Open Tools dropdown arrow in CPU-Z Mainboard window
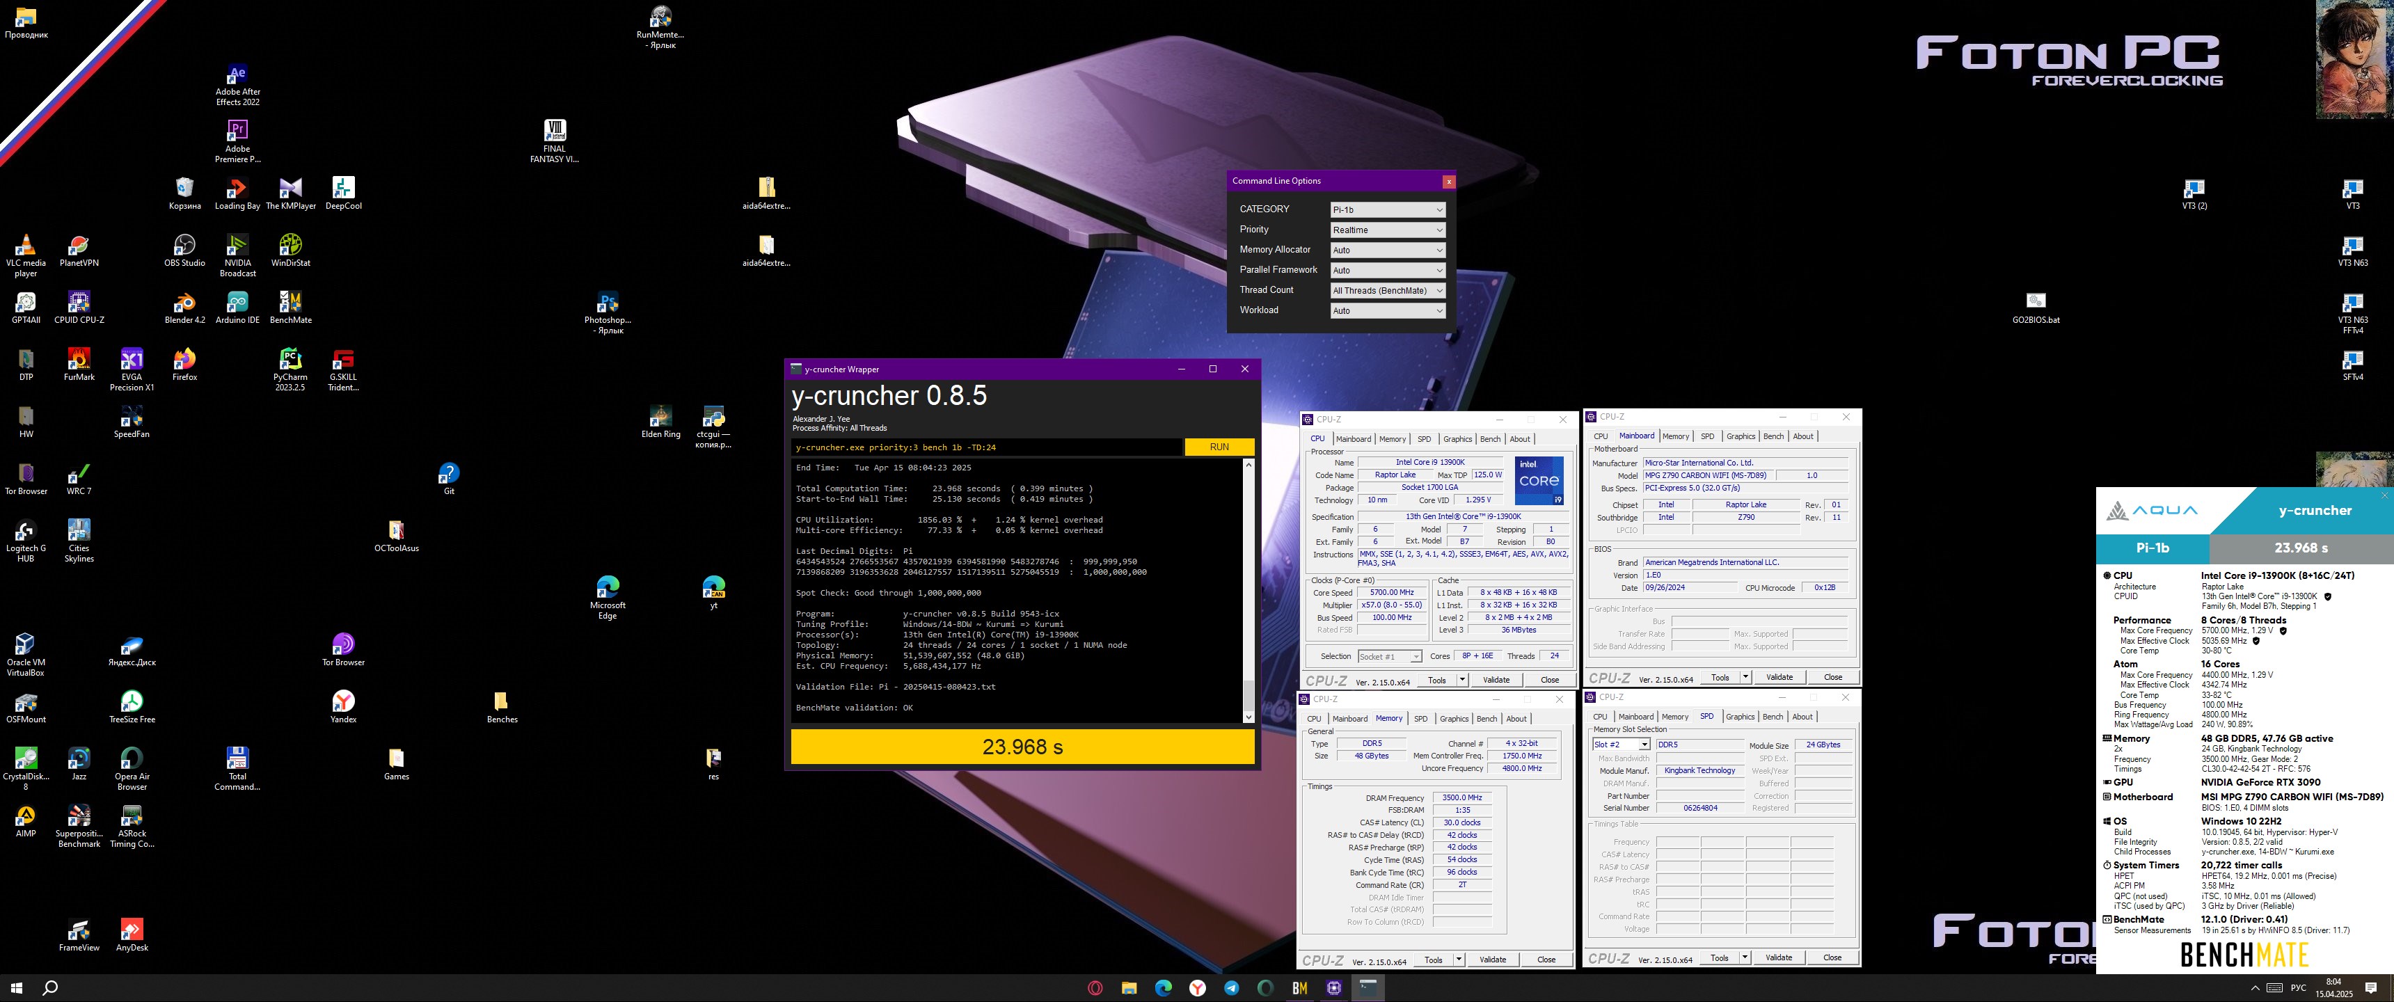Viewport: 2394px width, 1002px height. pyautogui.click(x=1745, y=676)
